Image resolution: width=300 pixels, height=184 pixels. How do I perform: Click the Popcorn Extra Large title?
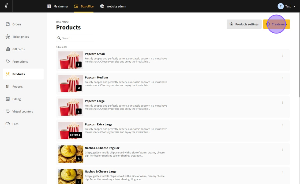coord(99,124)
